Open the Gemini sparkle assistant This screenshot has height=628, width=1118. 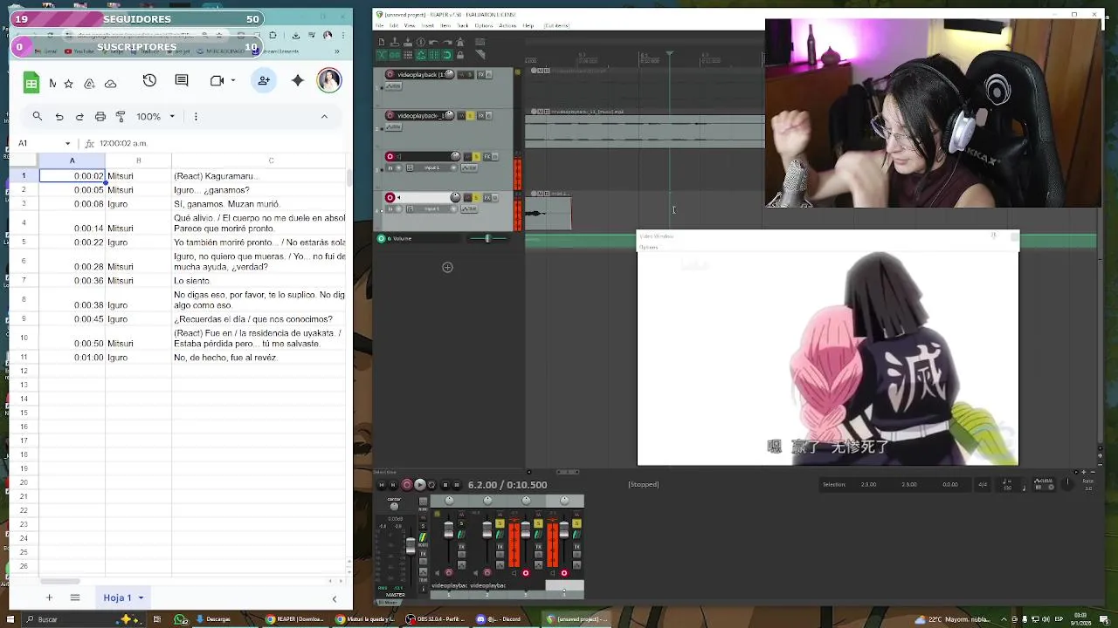pyautogui.click(x=298, y=80)
